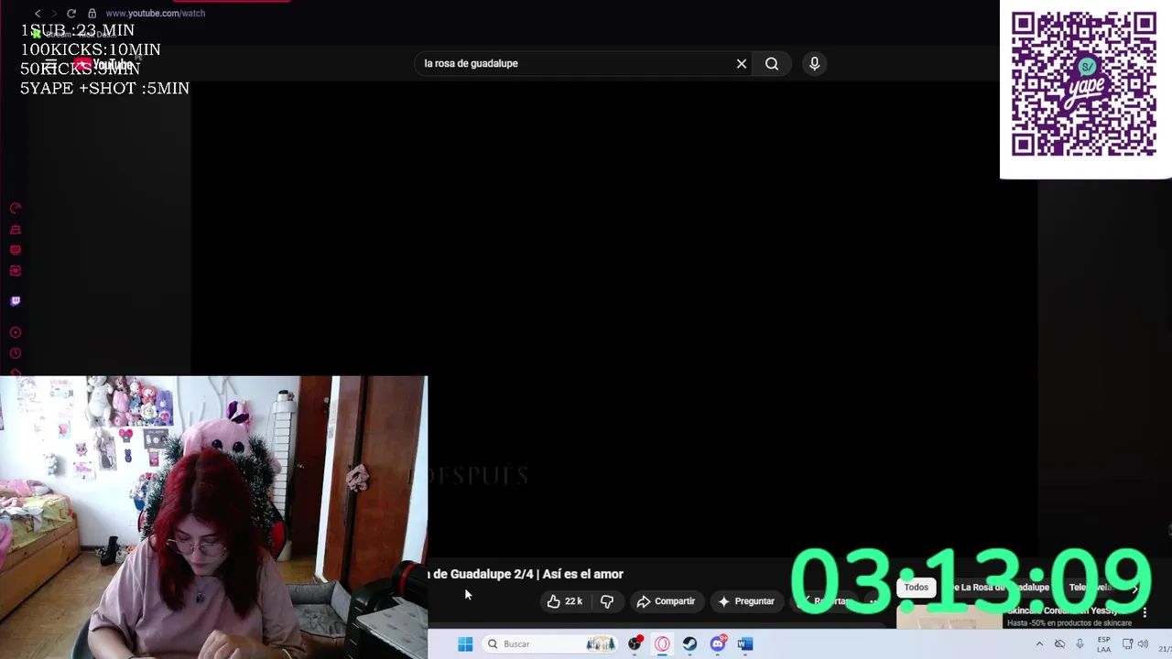Click the www.youtube.com/watch address bar

[x=155, y=14]
